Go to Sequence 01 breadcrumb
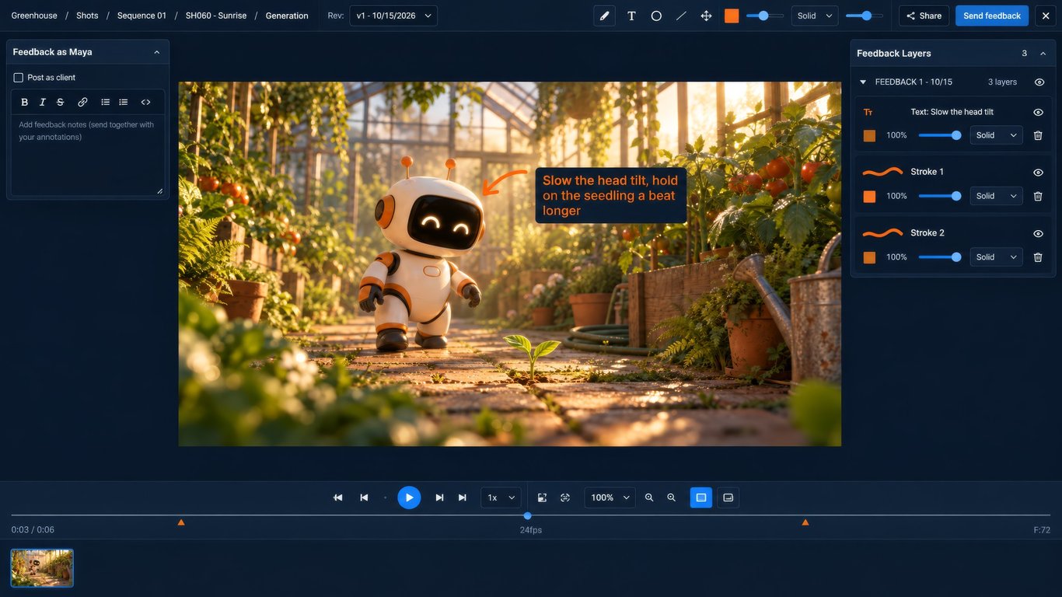The width and height of the screenshot is (1062, 597). pos(141,16)
